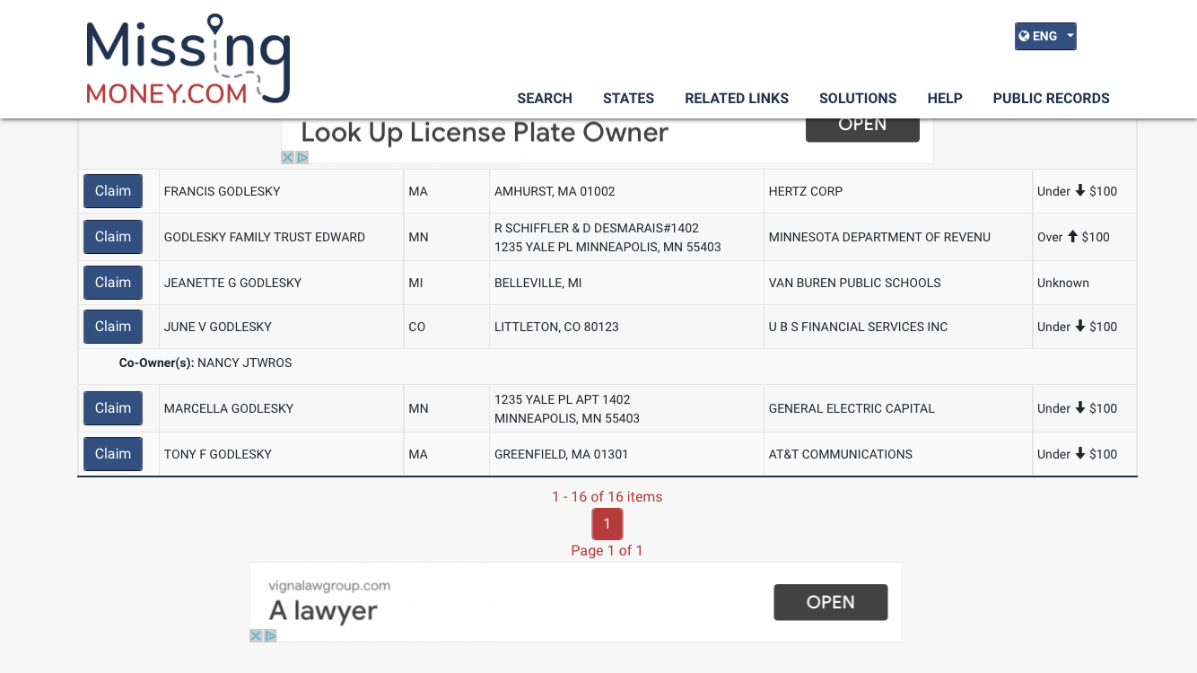Open the SEARCH menu item

point(545,99)
